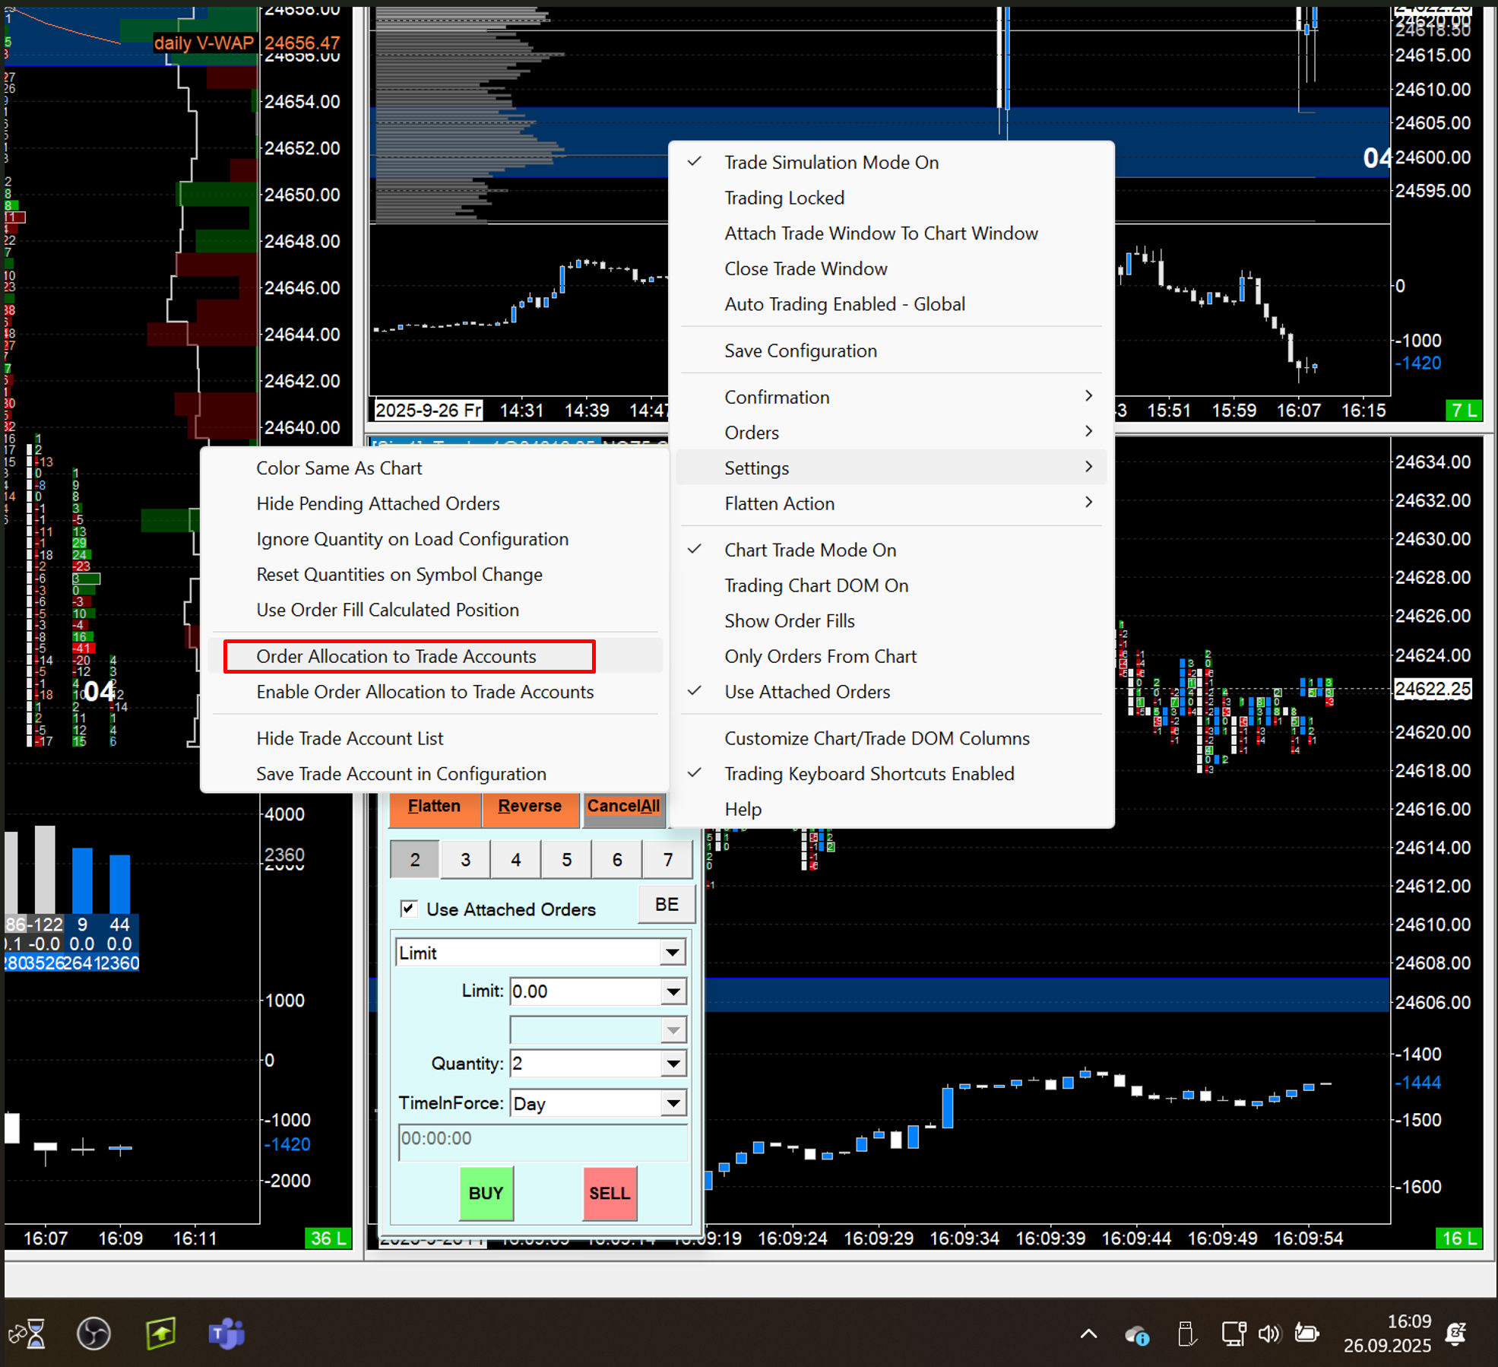Open Microsoft Teams in the taskbar
The width and height of the screenshot is (1498, 1367).
point(226,1334)
